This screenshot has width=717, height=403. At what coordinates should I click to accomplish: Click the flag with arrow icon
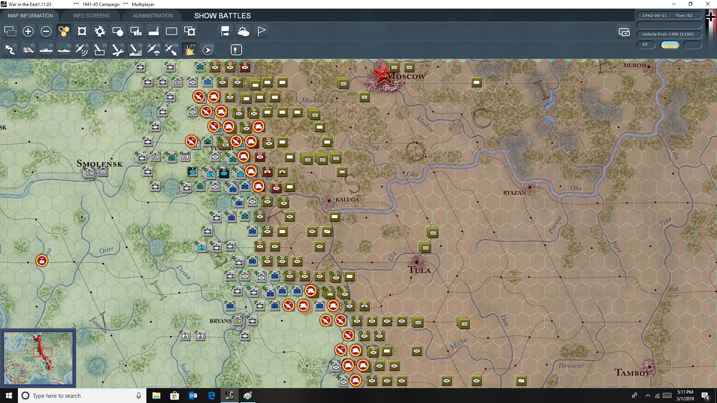click(225, 31)
